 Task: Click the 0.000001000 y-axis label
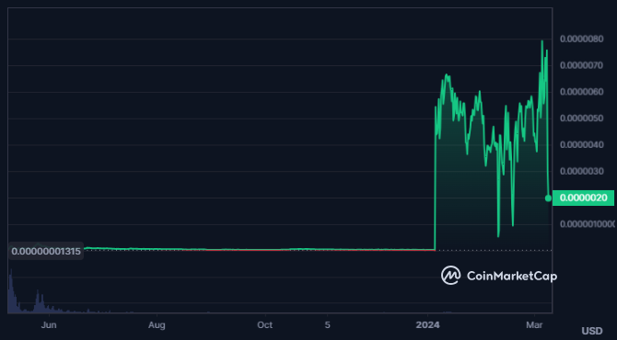[588, 224]
